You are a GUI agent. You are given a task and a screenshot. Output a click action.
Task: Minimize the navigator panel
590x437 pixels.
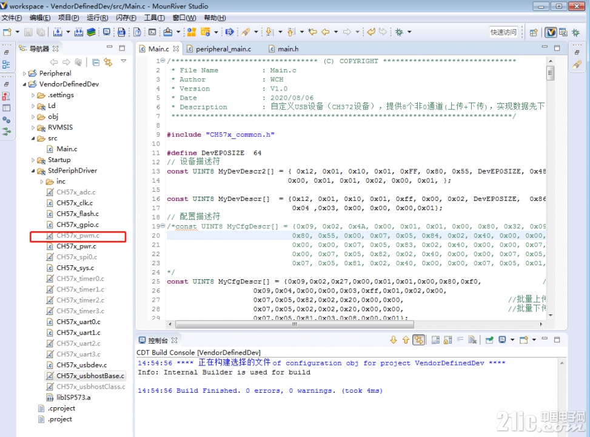click(110, 47)
